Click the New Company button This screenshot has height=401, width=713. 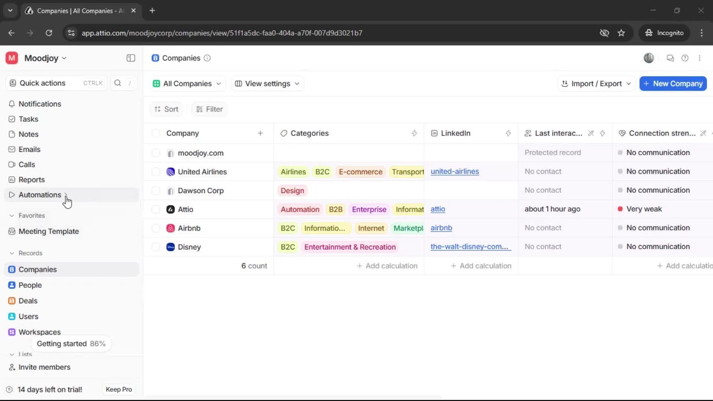673,84
